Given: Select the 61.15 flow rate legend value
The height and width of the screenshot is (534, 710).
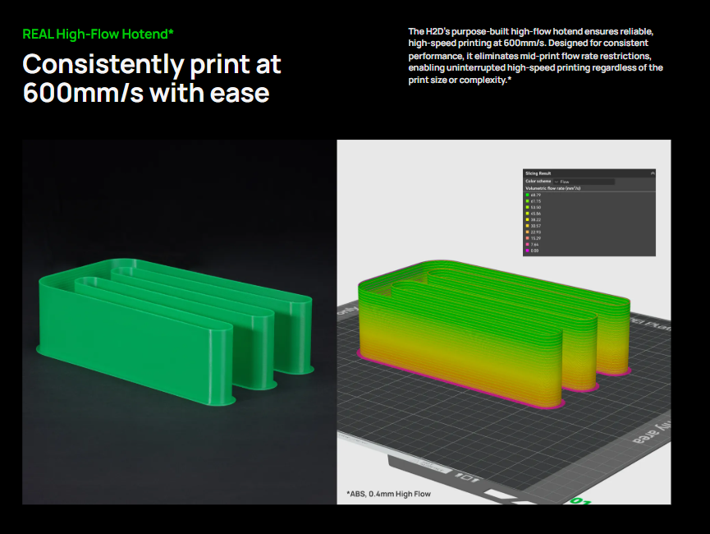Looking at the screenshot, I should click(x=536, y=201).
